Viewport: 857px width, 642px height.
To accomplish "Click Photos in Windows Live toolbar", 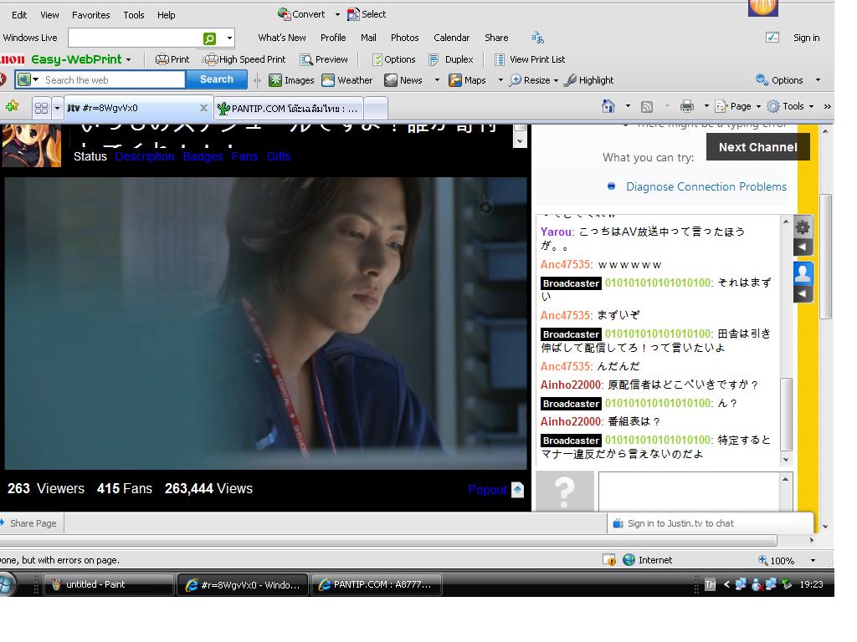I will 404,38.
